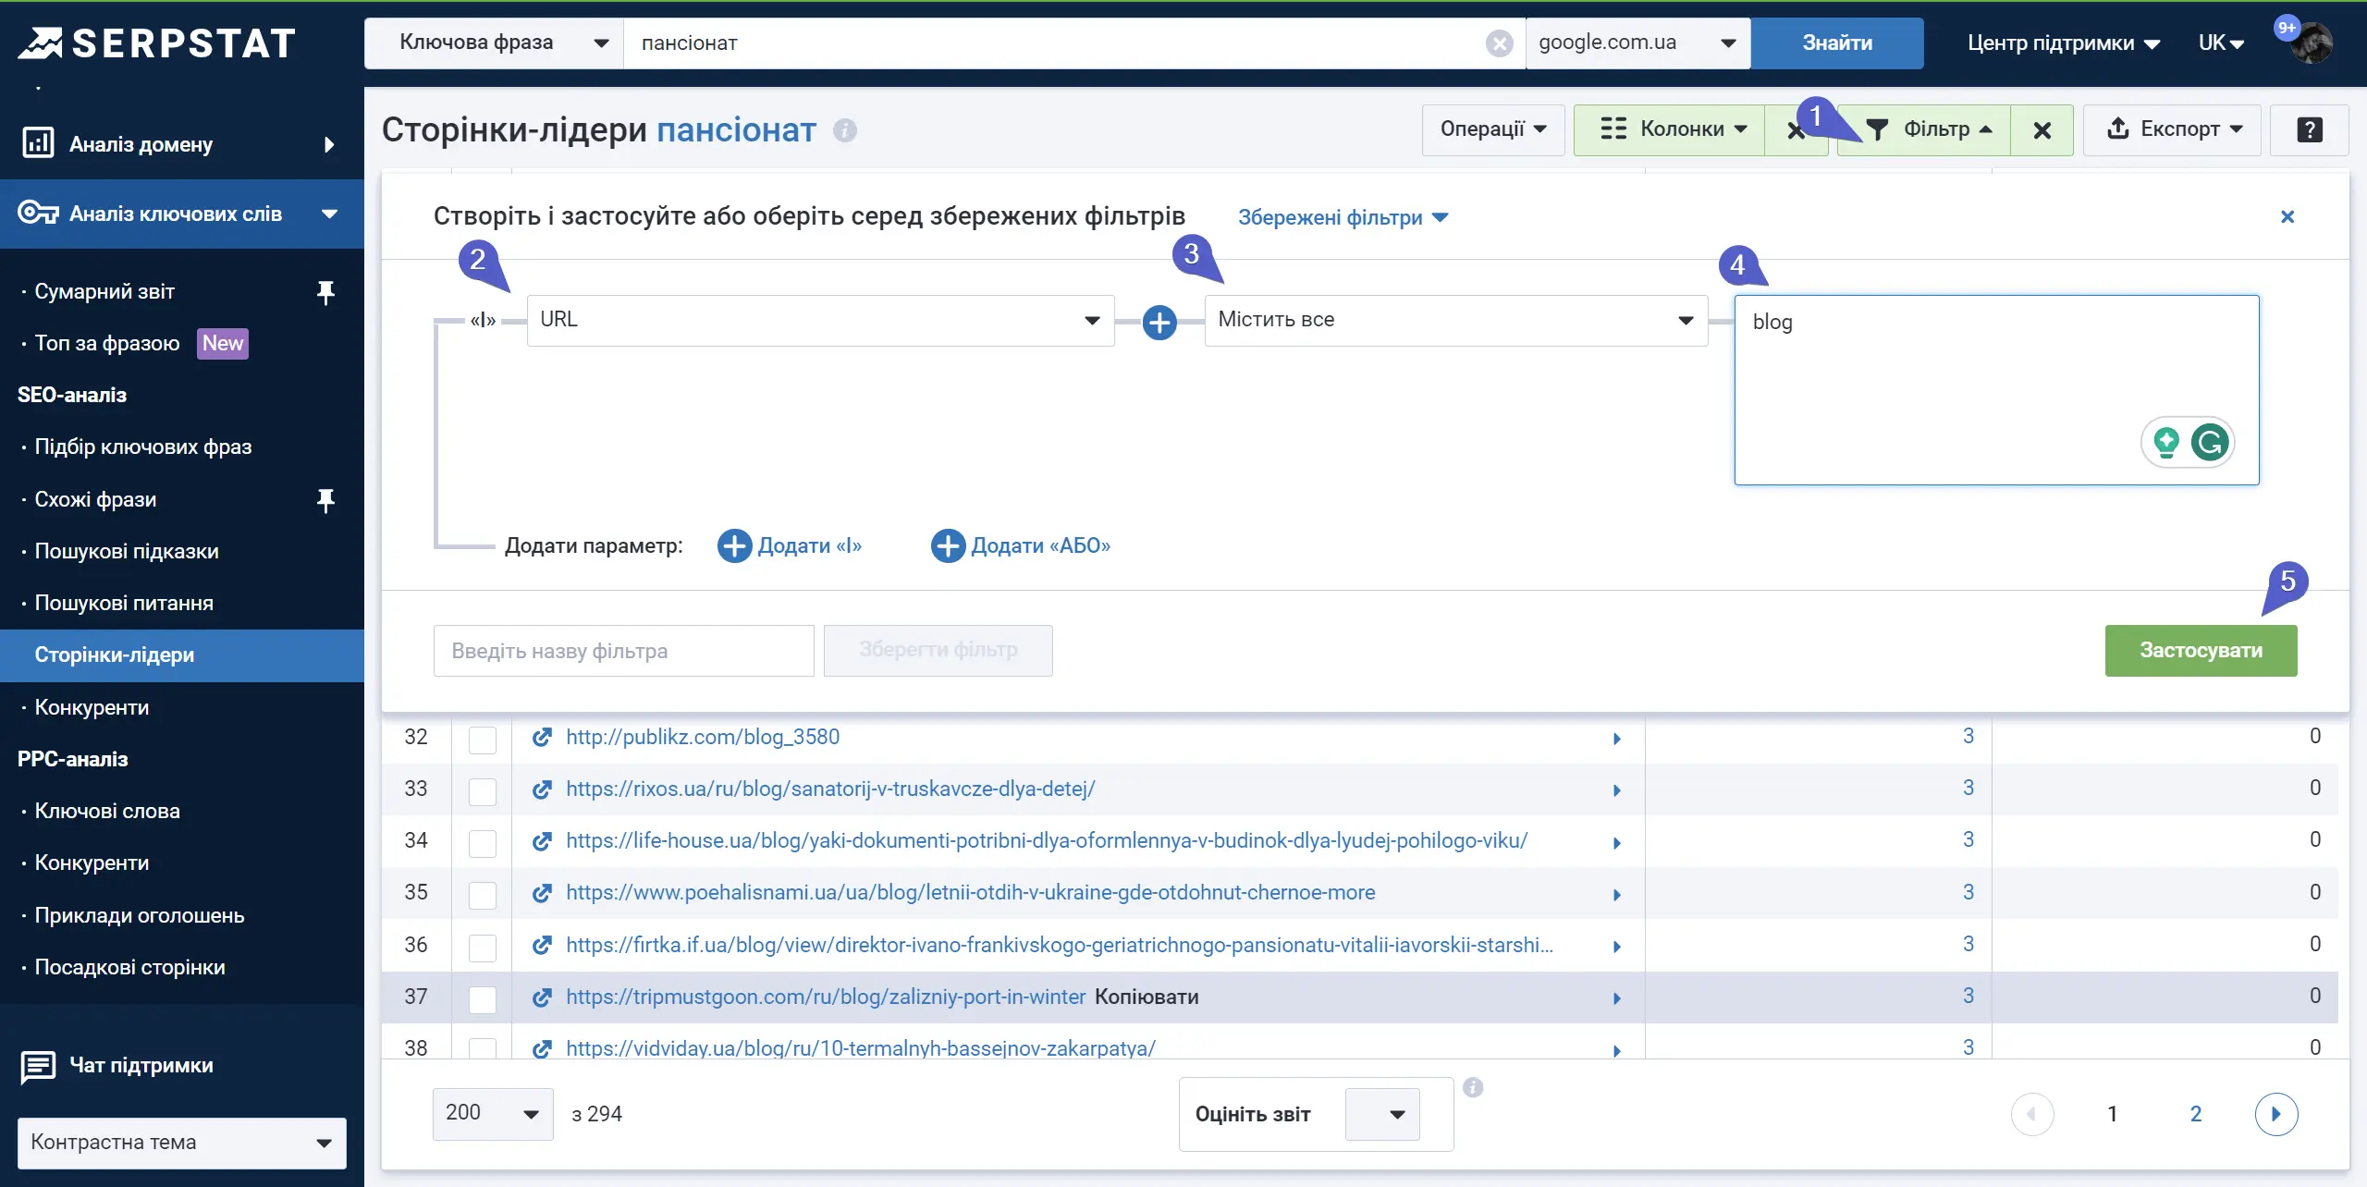Select checkbox for row 36
Image resolution: width=2367 pixels, height=1187 pixels.
click(x=483, y=948)
